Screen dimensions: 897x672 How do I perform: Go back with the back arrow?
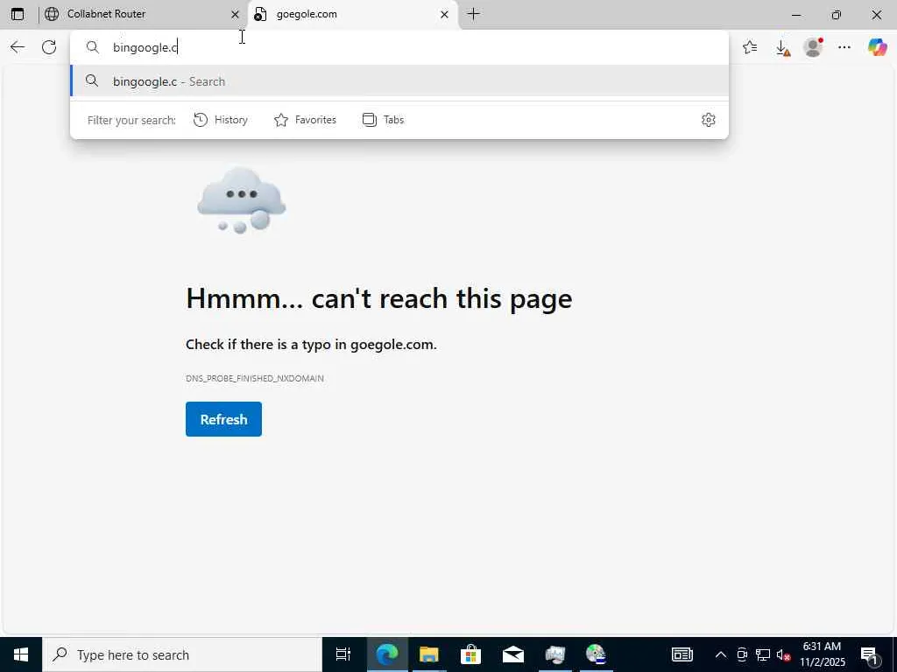pyautogui.click(x=18, y=47)
